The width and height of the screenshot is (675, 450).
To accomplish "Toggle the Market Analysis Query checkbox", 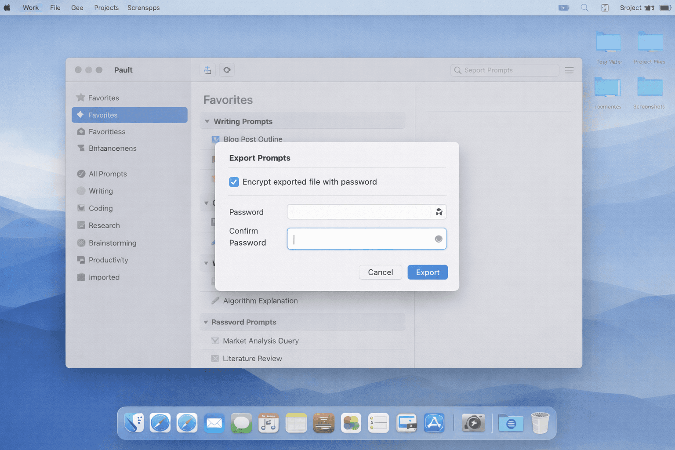I will pyautogui.click(x=215, y=341).
